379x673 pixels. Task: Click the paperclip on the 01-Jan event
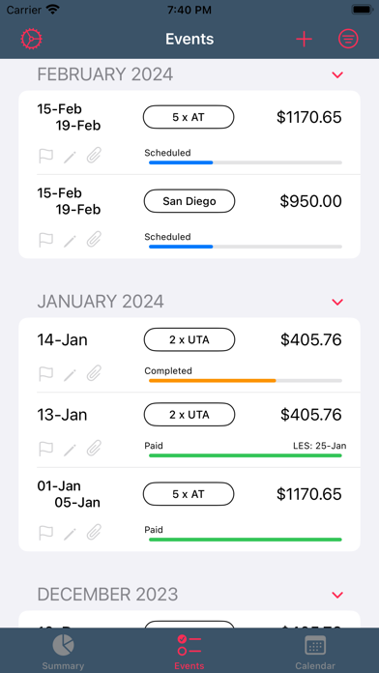(94, 533)
